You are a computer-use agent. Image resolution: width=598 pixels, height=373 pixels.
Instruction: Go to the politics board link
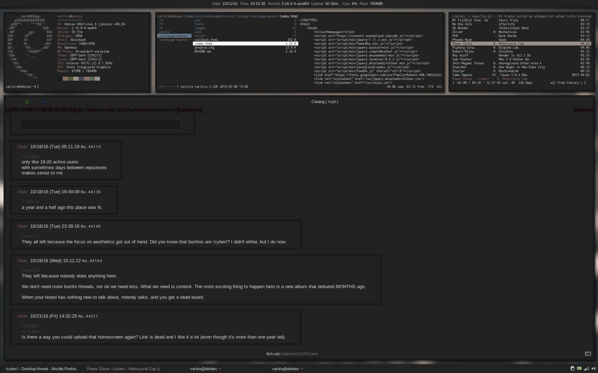pyautogui.click(x=146, y=110)
